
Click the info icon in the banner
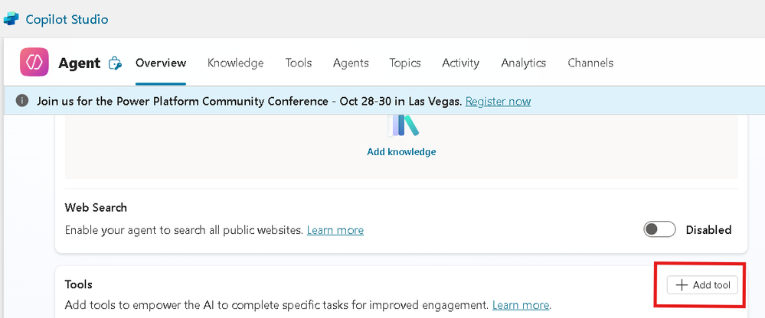coord(22,101)
